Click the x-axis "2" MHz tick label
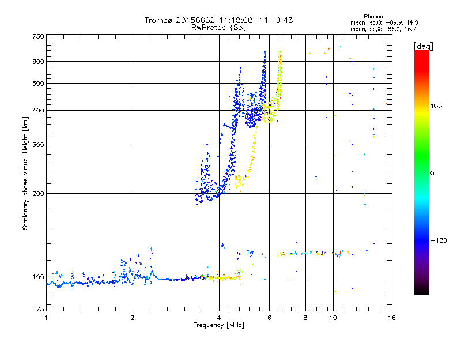 pos(133,318)
